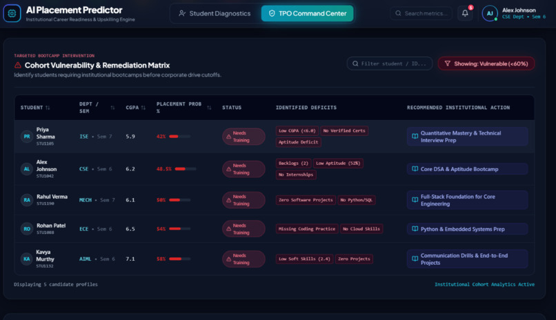Click the PR avatar for Priya Sharma
The width and height of the screenshot is (556, 320).
click(x=27, y=137)
